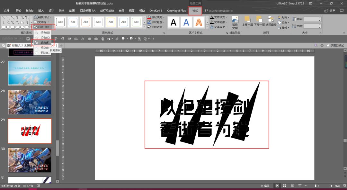The image size is (347, 190).
Task: Open the 合并形状 merge shapes dropdown
Action: (43, 27)
